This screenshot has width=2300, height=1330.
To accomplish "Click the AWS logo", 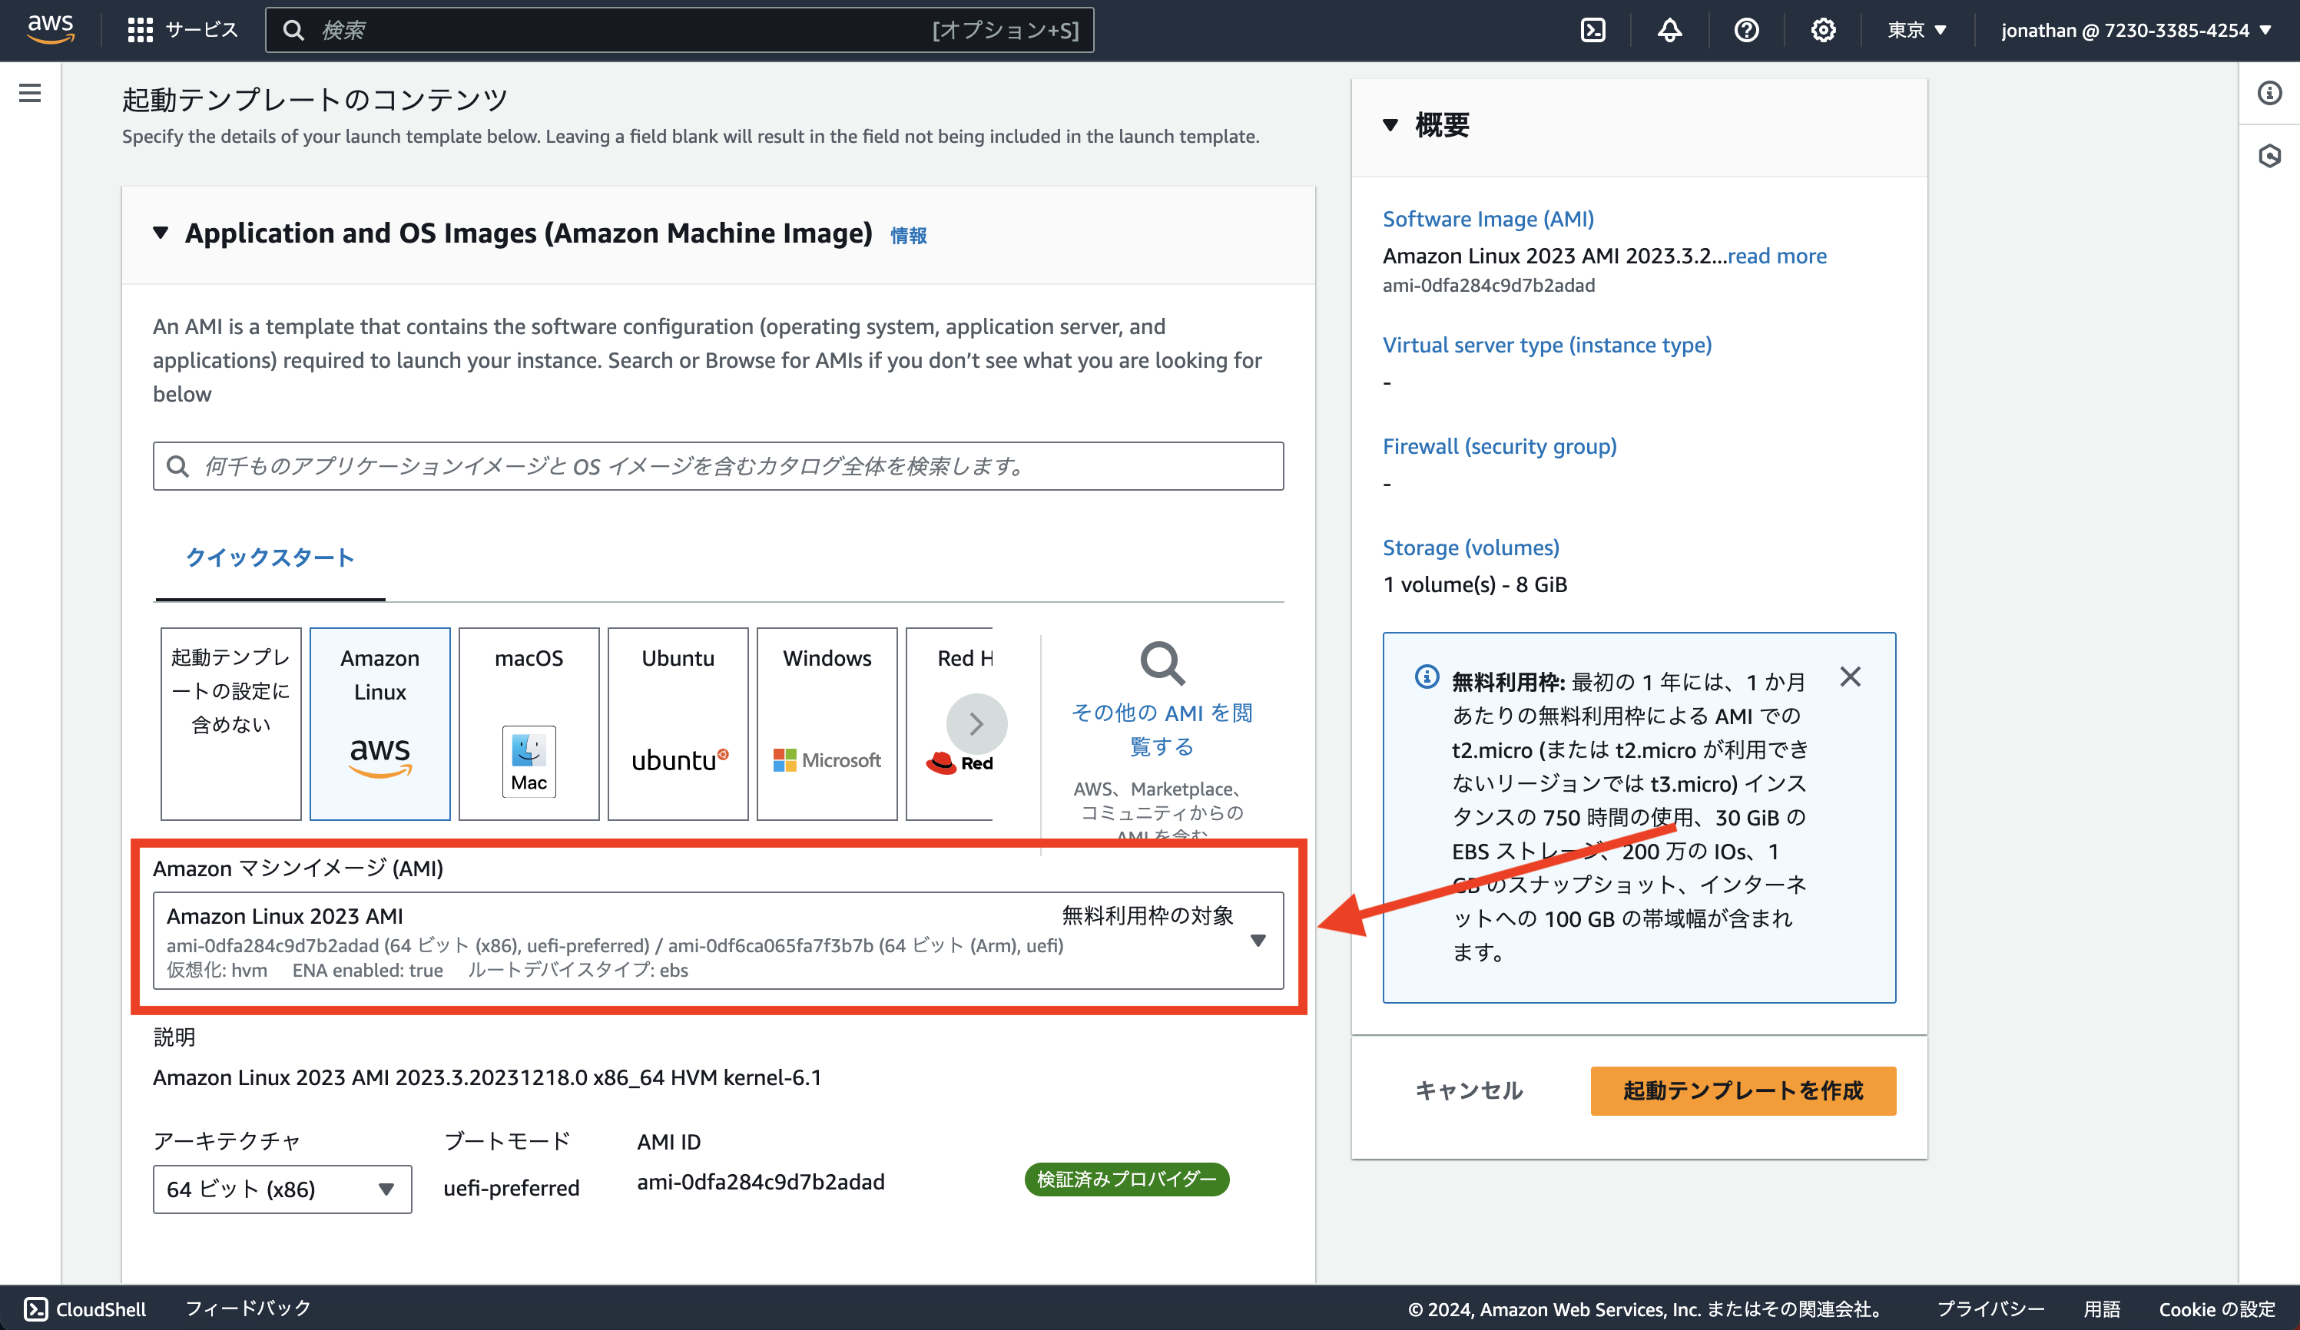I will point(51,28).
